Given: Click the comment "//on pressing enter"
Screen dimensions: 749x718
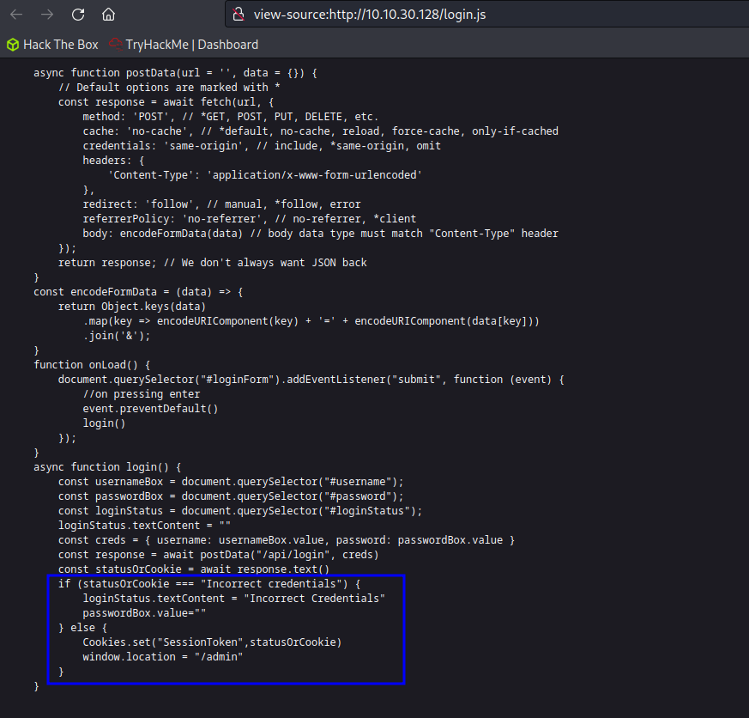Looking at the screenshot, I should click(x=142, y=394).
